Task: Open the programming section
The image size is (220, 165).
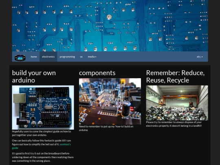Action: tap(67, 57)
